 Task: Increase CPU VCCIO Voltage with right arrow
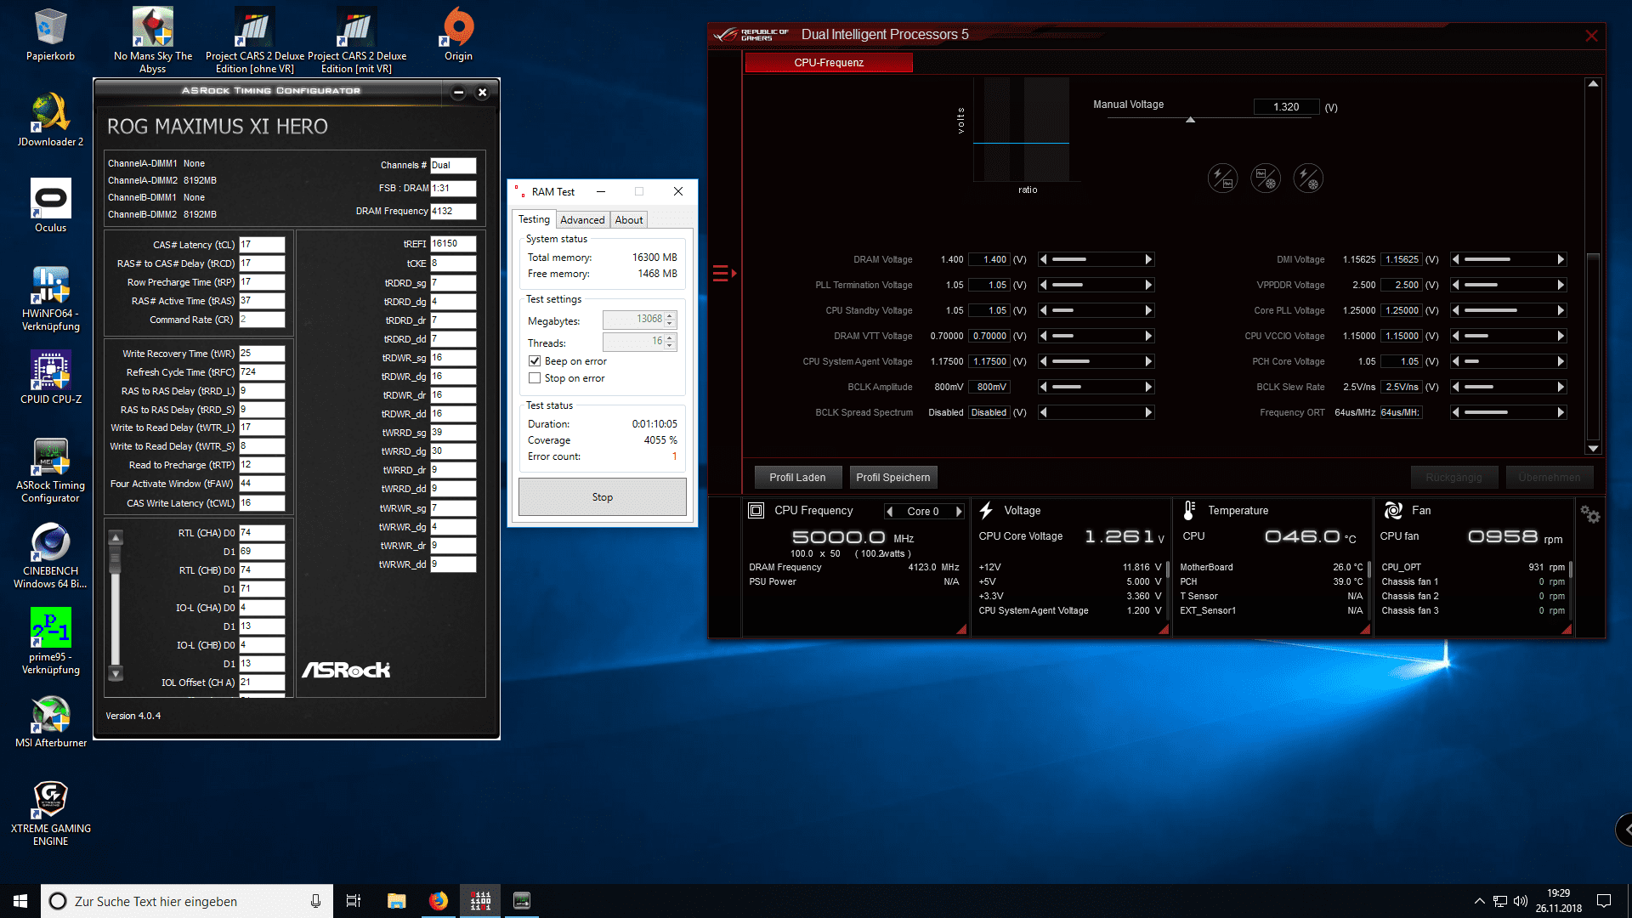[x=1561, y=336]
